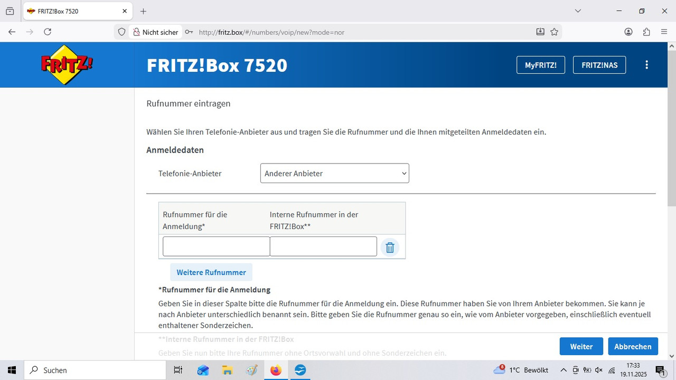Click the Rufnummer eintragen heading
The image size is (676, 380).
[189, 103]
